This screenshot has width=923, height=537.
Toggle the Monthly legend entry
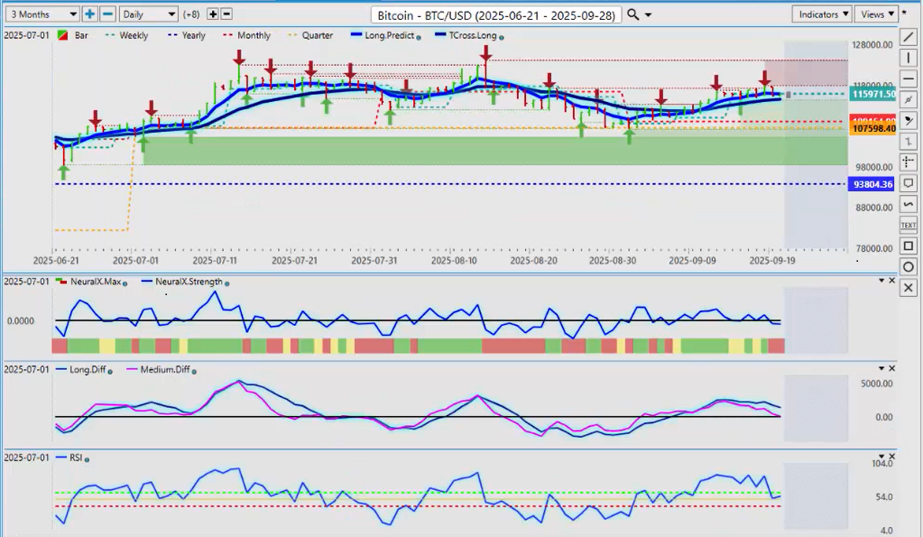[254, 35]
